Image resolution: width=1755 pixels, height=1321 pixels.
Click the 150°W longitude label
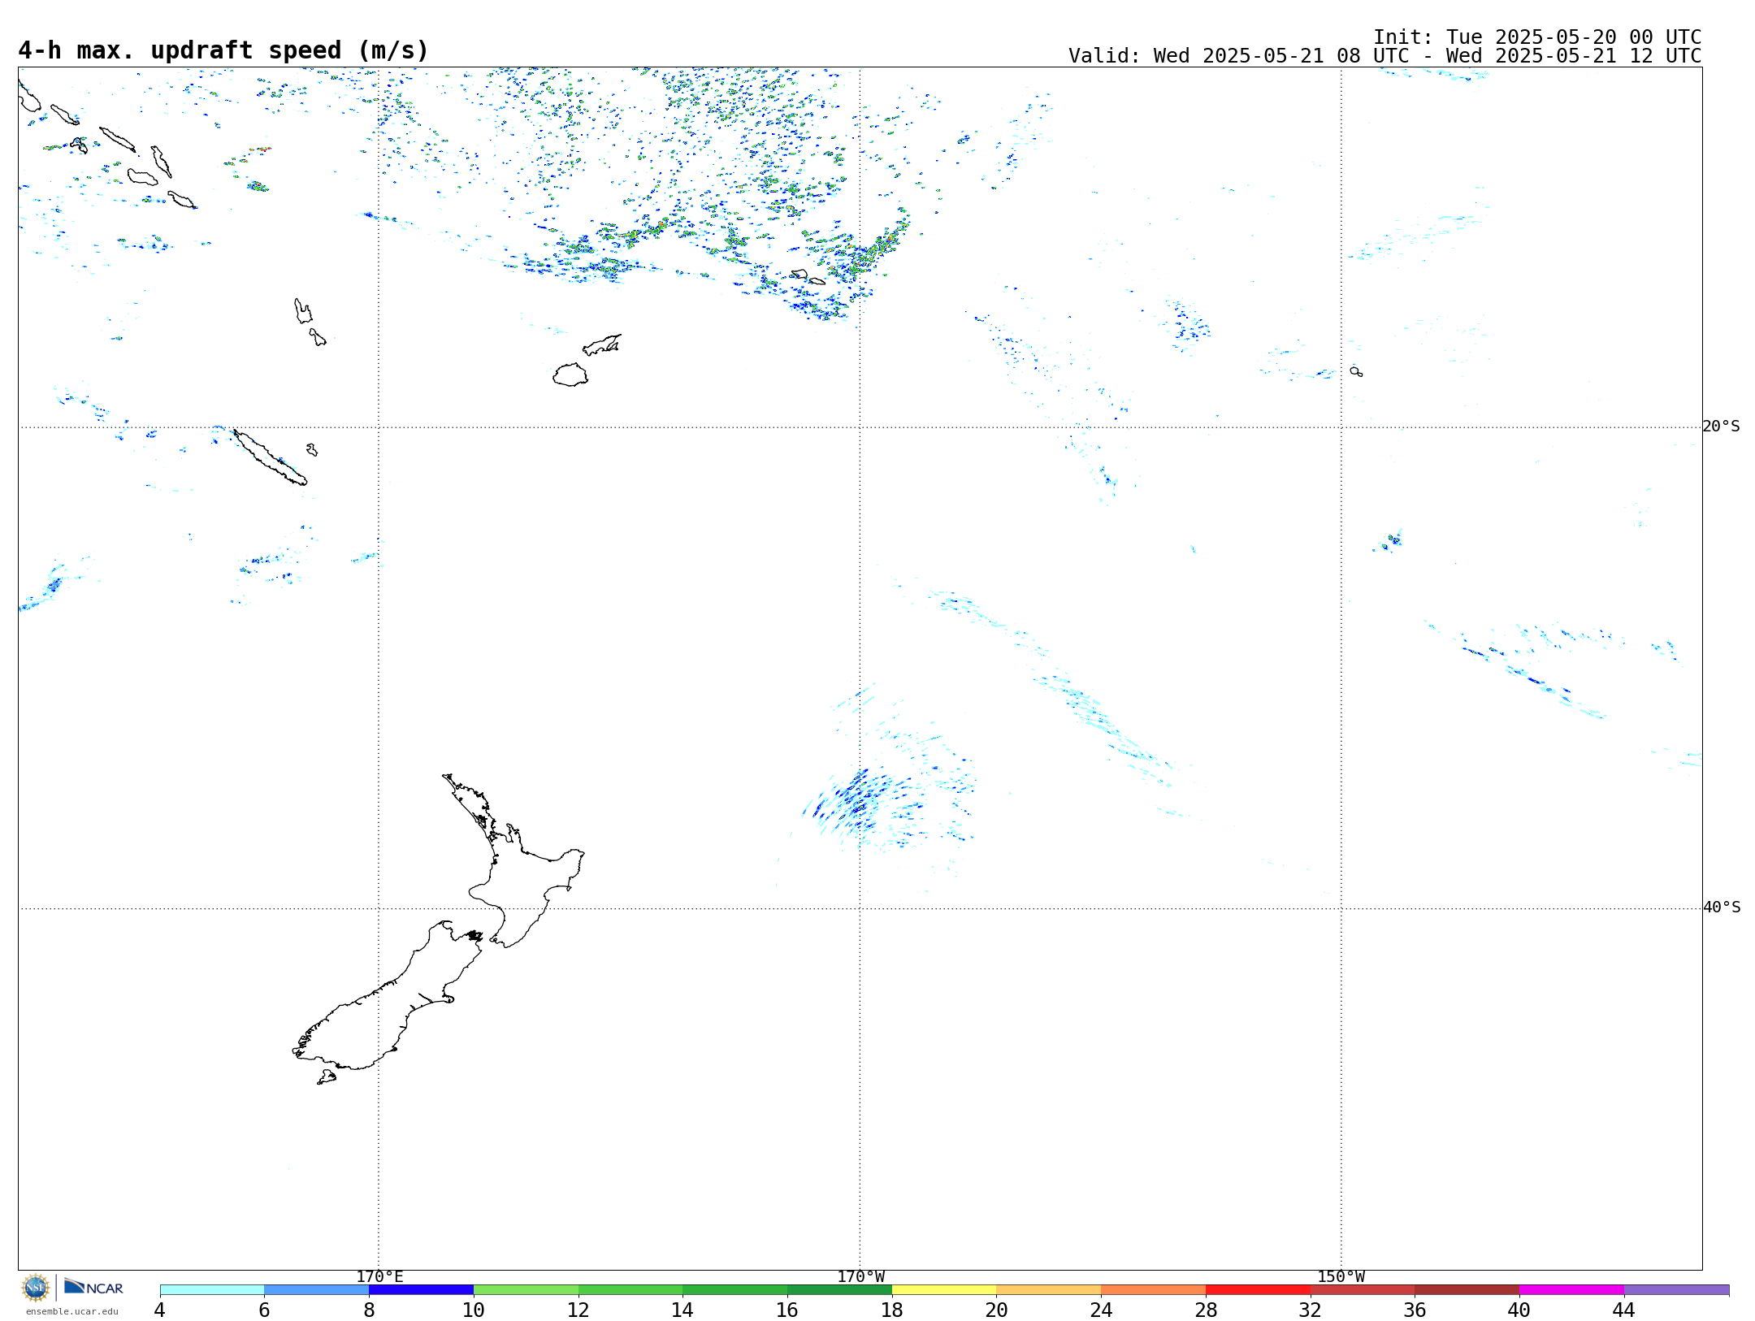(1341, 1276)
